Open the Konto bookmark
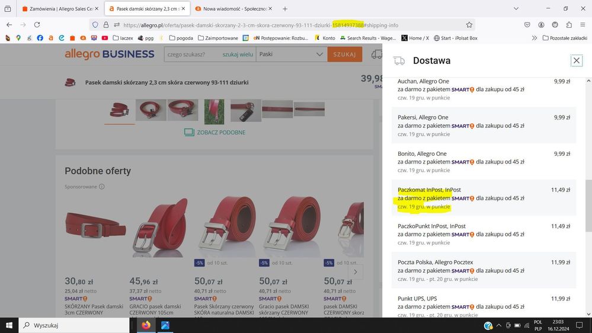This screenshot has height=333, width=592. point(325,38)
